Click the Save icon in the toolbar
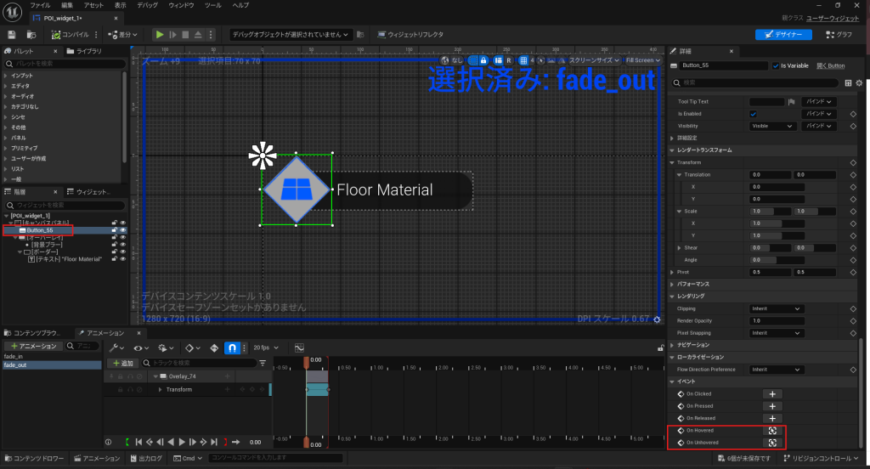The width and height of the screenshot is (870, 469). 12,34
